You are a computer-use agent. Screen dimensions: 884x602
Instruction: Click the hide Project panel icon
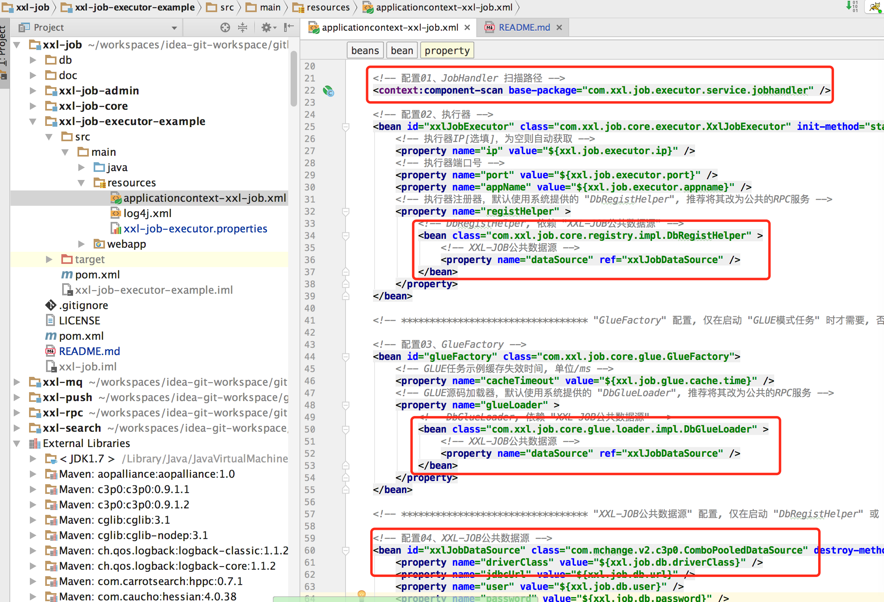[x=289, y=27]
